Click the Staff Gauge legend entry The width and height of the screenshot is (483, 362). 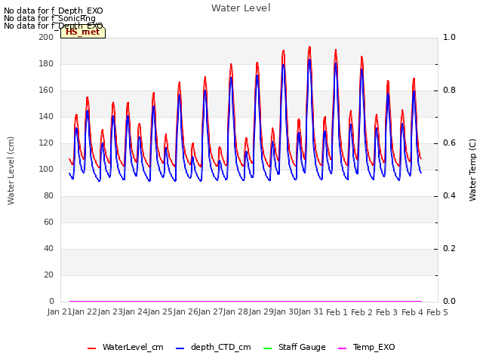point(294,348)
